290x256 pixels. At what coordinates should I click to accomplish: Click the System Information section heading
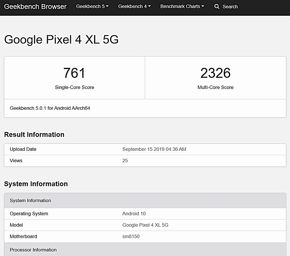36,184
